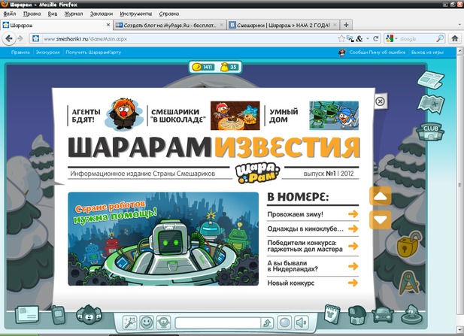The height and width of the screenshot is (336, 464).
Task: Switch to Смешарики НАМ 2 ГОДА! tab
Action: coord(283,25)
